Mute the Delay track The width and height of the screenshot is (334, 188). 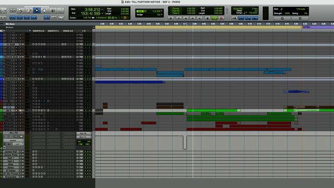click(x=22, y=168)
